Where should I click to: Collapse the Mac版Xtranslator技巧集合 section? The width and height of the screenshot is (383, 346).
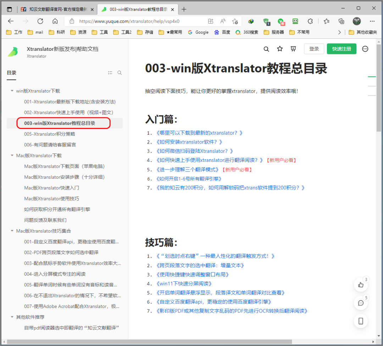[x=12, y=231]
